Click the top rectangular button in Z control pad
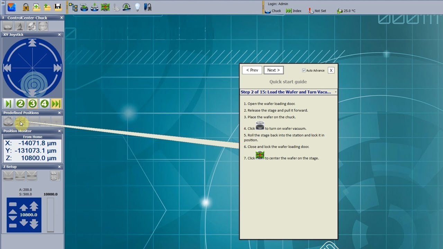The image size is (443, 249). (x=12, y=204)
